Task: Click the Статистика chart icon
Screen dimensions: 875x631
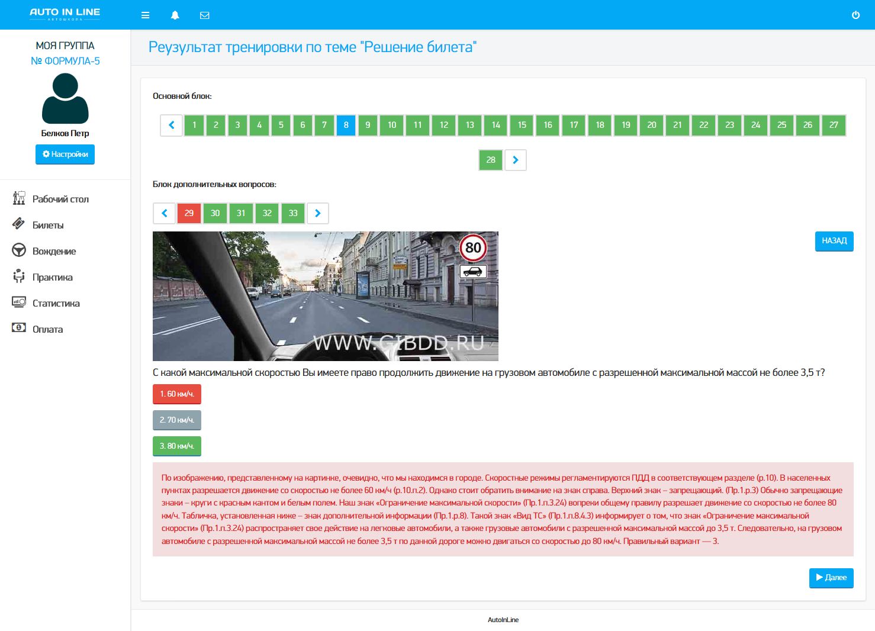Action: pos(19,302)
